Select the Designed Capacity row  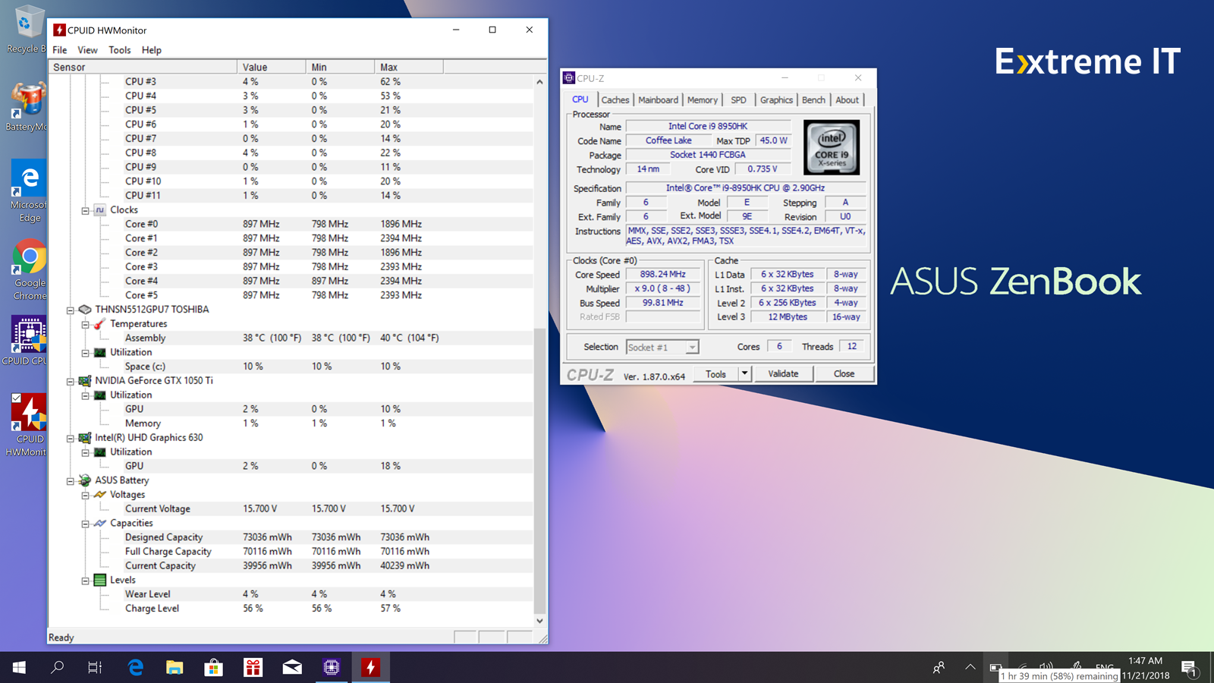[291, 537]
